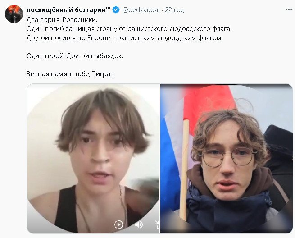Click the "22 год" timestamp link
295x238 pixels.
tap(174, 10)
